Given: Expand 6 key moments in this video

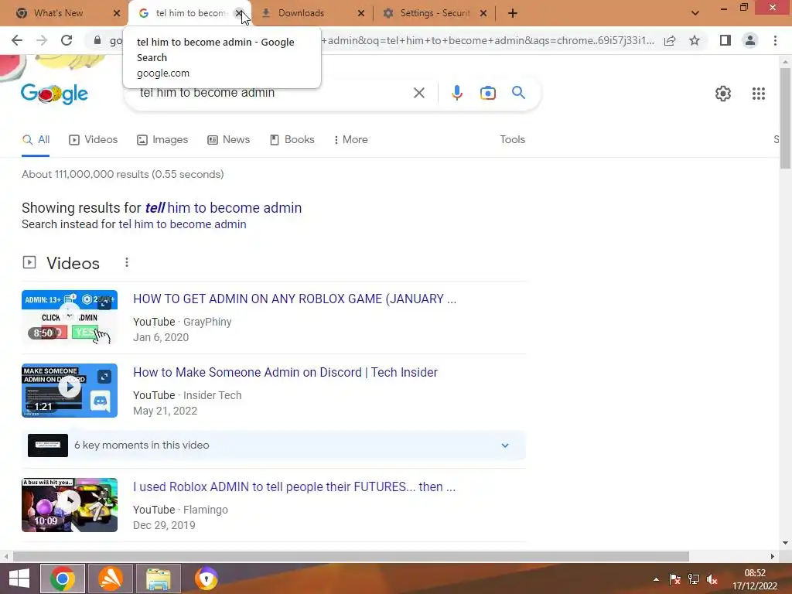Looking at the screenshot, I should (273, 445).
